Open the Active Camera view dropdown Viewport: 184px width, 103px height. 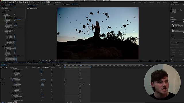click(x=159, y=61)
